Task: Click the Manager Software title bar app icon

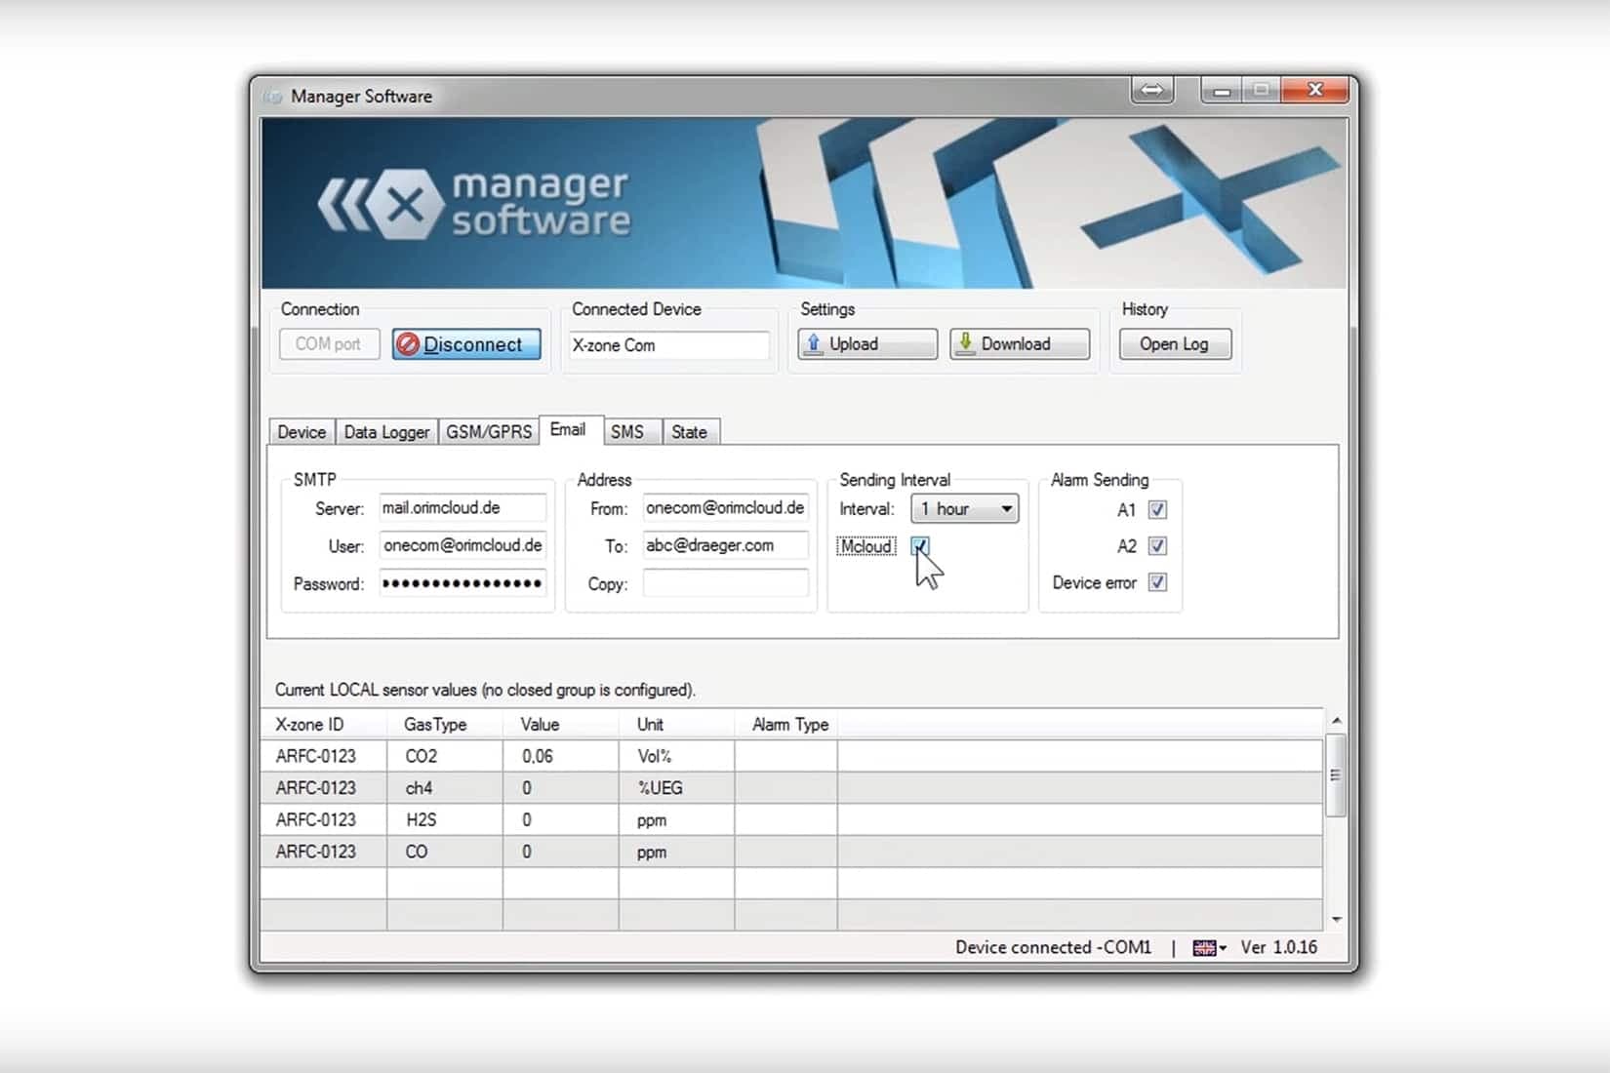Action: tap(274, 97)
